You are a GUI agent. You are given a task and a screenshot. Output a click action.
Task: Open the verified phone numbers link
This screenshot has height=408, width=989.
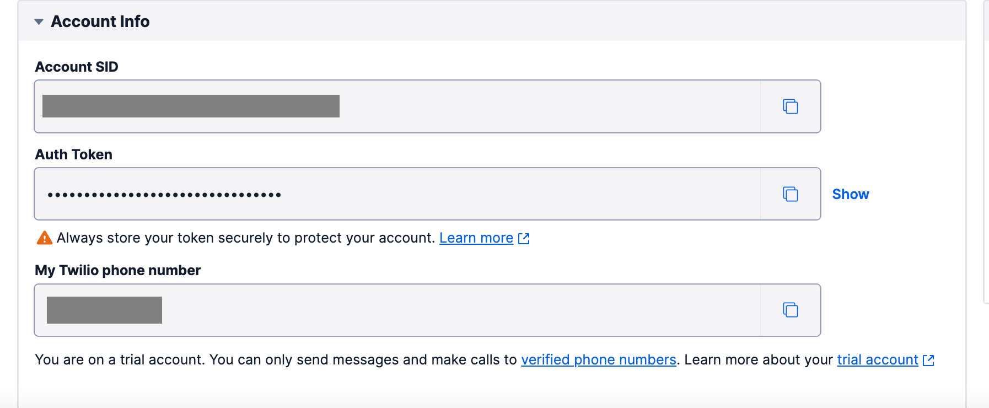pos(598,360)
